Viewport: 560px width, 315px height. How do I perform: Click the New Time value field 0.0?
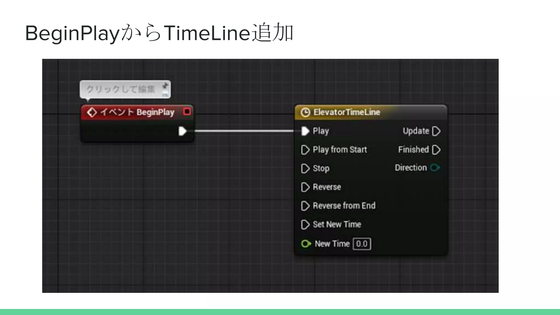pos(362,244)
